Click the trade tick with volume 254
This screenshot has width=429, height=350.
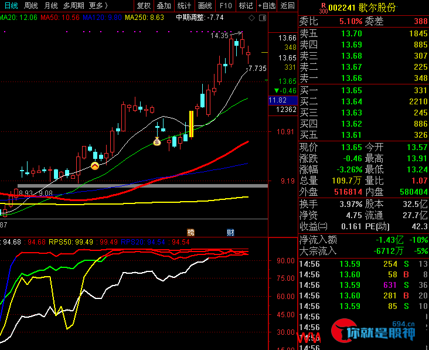pyautogui.click(x=363, y=264)
